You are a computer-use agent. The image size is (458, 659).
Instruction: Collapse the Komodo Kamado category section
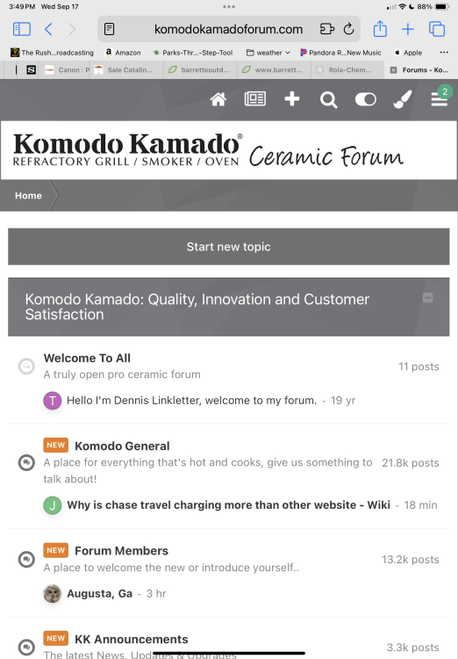click(427, 298)
